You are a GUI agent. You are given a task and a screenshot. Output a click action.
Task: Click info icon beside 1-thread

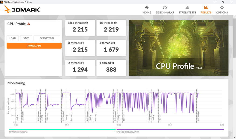[113, 63]
